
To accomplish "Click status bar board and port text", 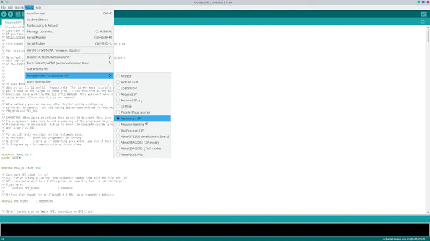I will 404,239.
